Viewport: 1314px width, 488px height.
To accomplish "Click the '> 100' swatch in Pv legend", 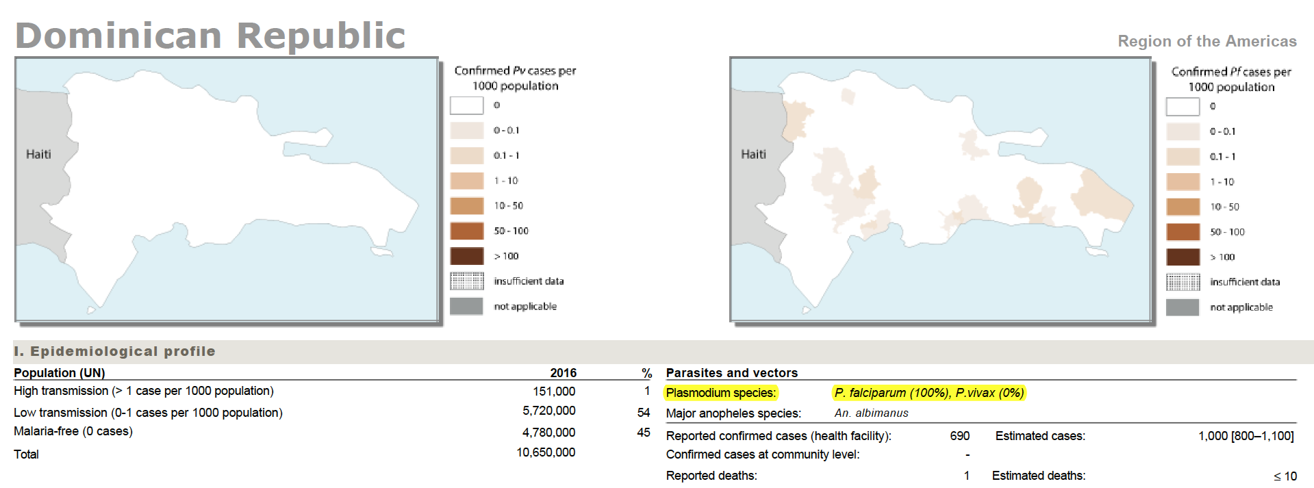I will click(x=466, y=256).
